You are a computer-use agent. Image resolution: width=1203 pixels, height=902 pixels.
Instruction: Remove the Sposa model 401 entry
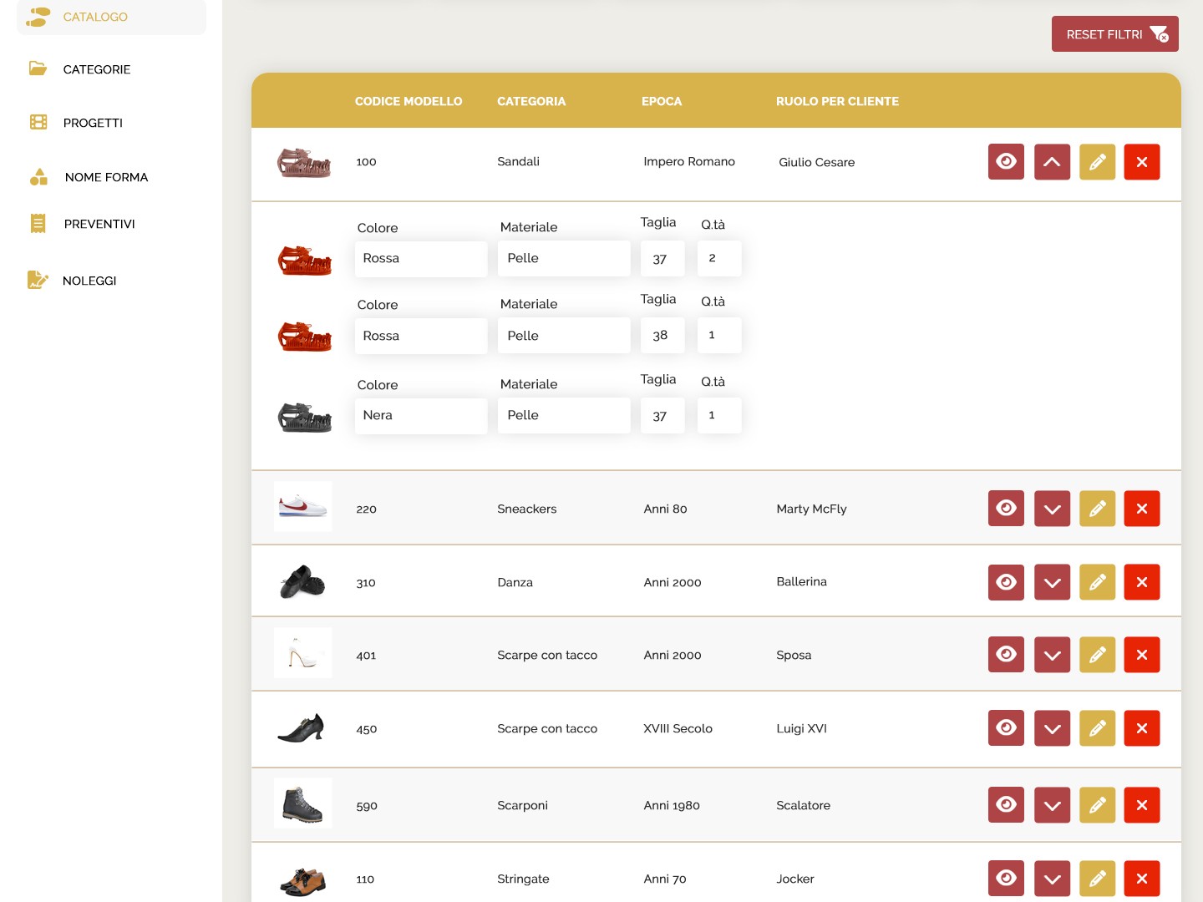coord(1141,655)
